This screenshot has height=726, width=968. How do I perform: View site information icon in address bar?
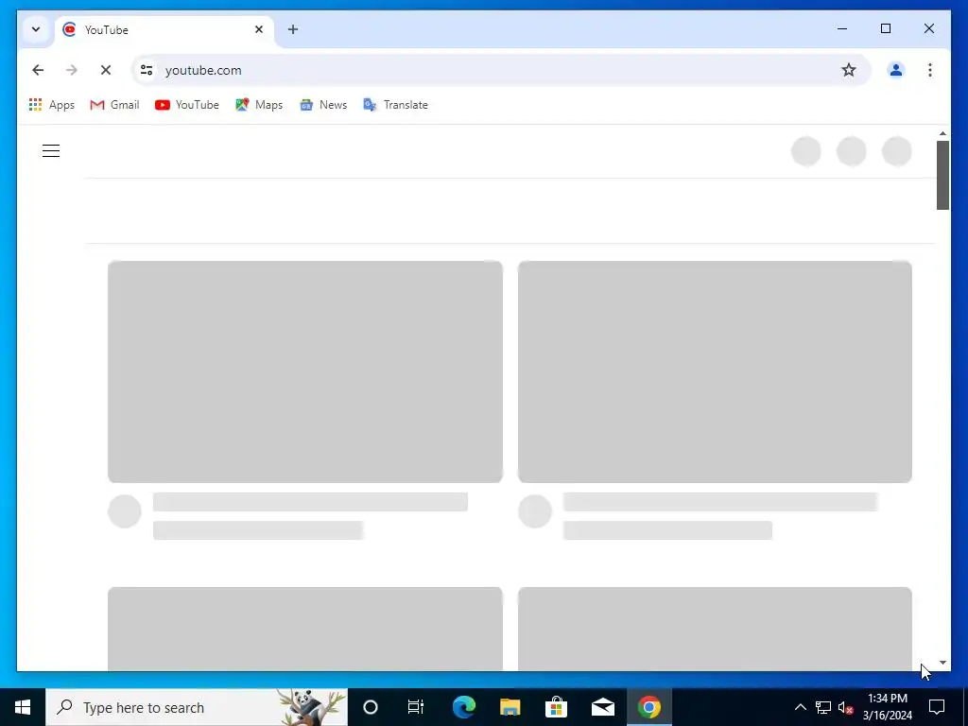click(147, 70)
